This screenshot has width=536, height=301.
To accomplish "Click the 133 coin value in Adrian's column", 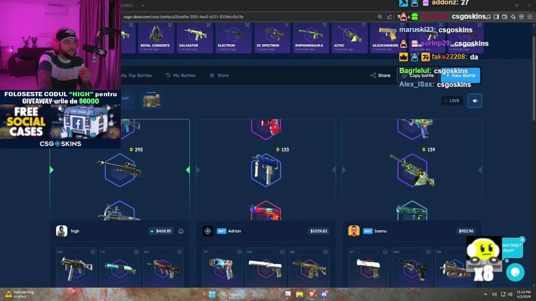I will (x=283, y=150).
